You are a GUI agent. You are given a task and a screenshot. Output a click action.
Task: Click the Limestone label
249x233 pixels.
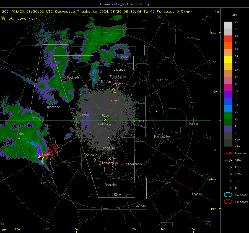coord(52,107)
